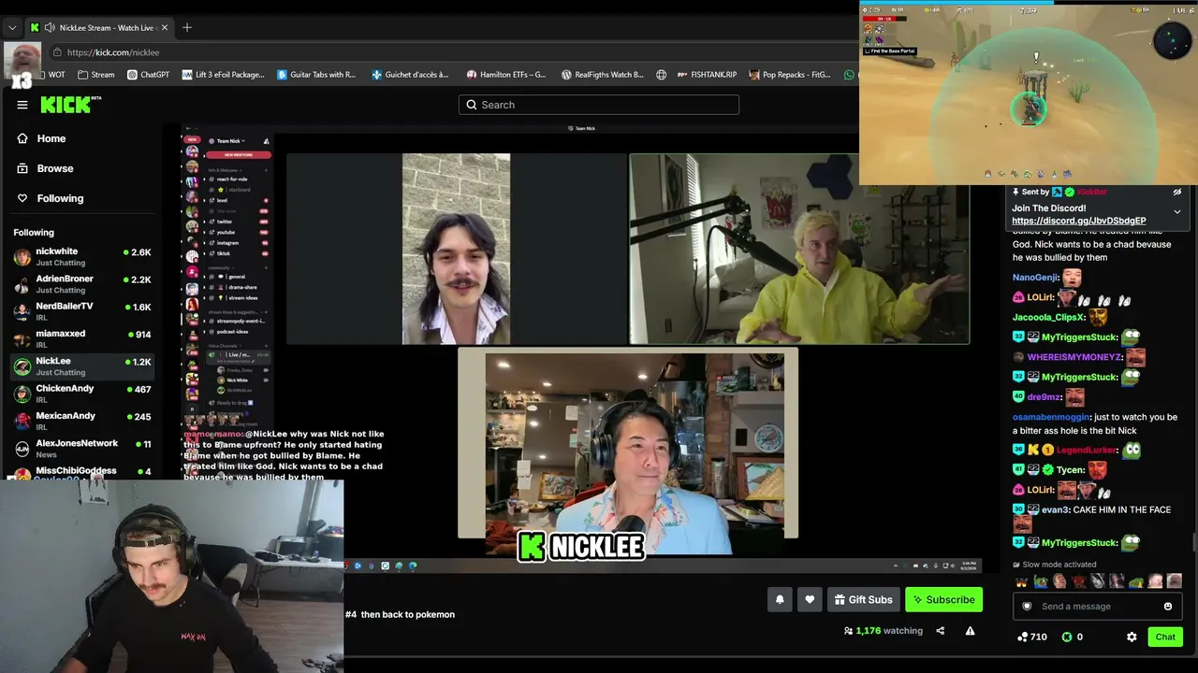
Task: Close the NickLee Stream browser tab
Action: click(x=164, y=27)
